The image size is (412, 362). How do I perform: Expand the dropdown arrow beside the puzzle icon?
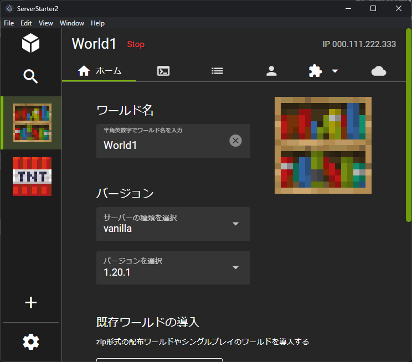pos(334,71)
